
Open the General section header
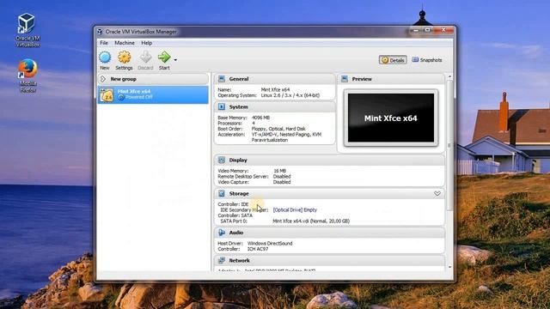(275, 79)
